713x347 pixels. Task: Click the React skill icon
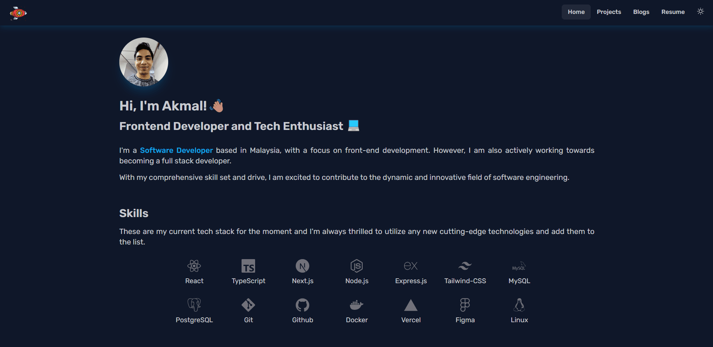[x=194, y=266]
